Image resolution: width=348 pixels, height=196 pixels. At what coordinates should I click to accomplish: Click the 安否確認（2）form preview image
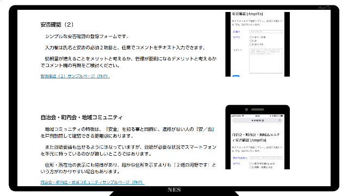257,44
